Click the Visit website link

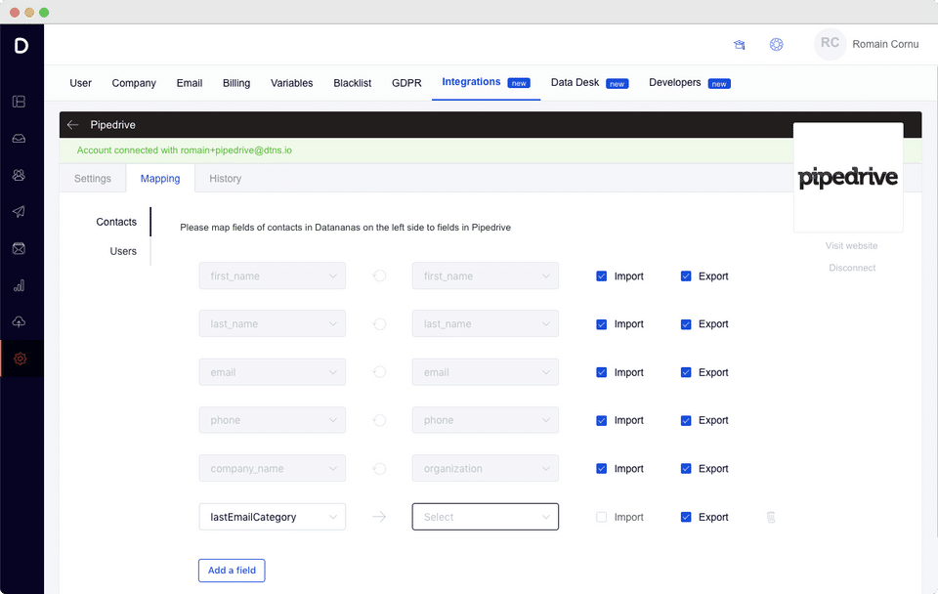pyautogui.click(x=851, y=246)
